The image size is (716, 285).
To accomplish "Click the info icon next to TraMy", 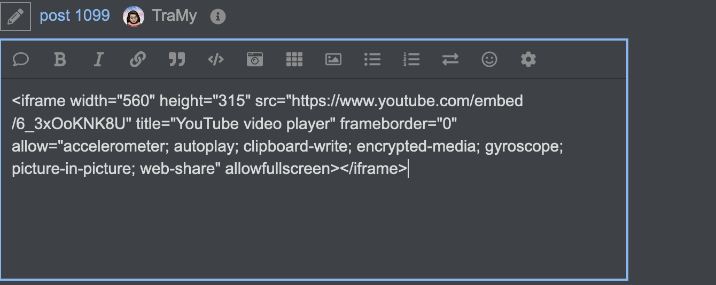I will coord(217,17).
